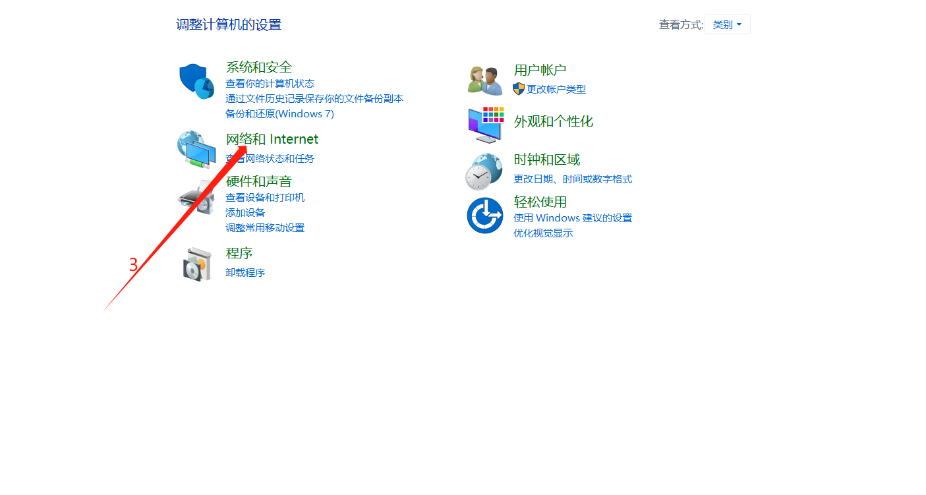Click the 调整计算机的设置 title text
The width and height of the screenshot is (926, 495).
[x=229, y=25]
